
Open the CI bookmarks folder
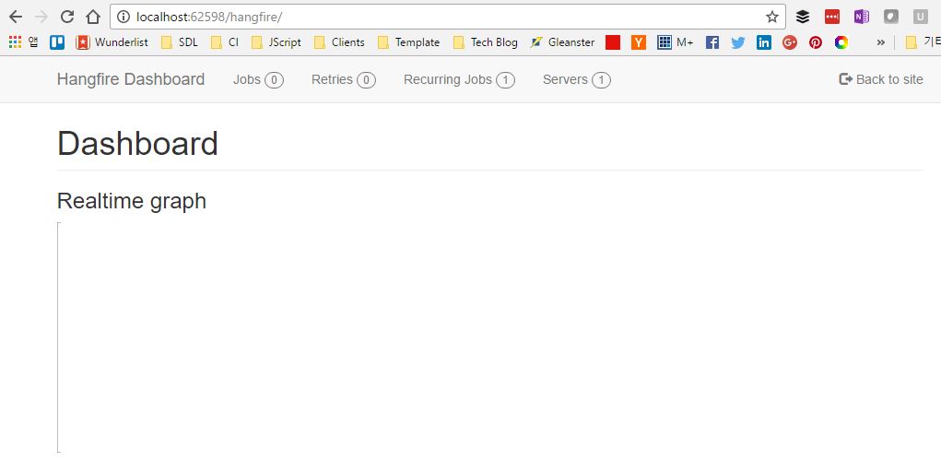pyautogui.click(x=225, y=42)
